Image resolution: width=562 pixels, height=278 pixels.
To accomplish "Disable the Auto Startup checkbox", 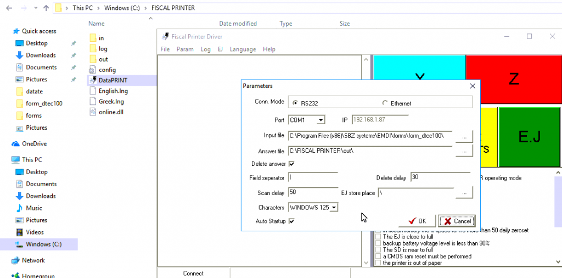I will coord(291,221).
